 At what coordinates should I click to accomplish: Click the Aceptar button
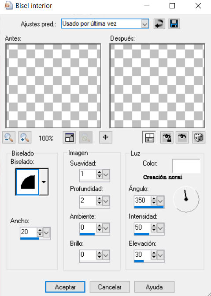(65, 287)
